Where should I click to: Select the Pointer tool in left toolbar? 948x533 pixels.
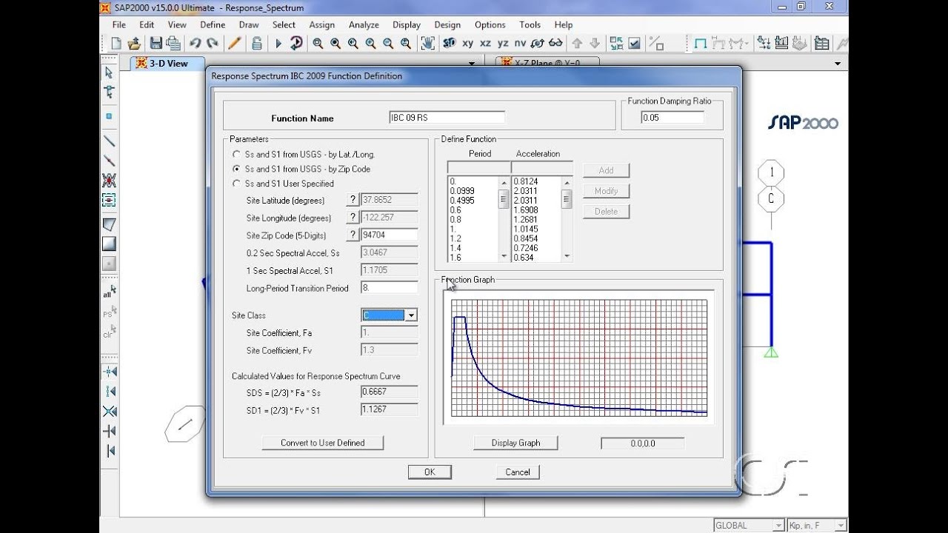(109, 73)
